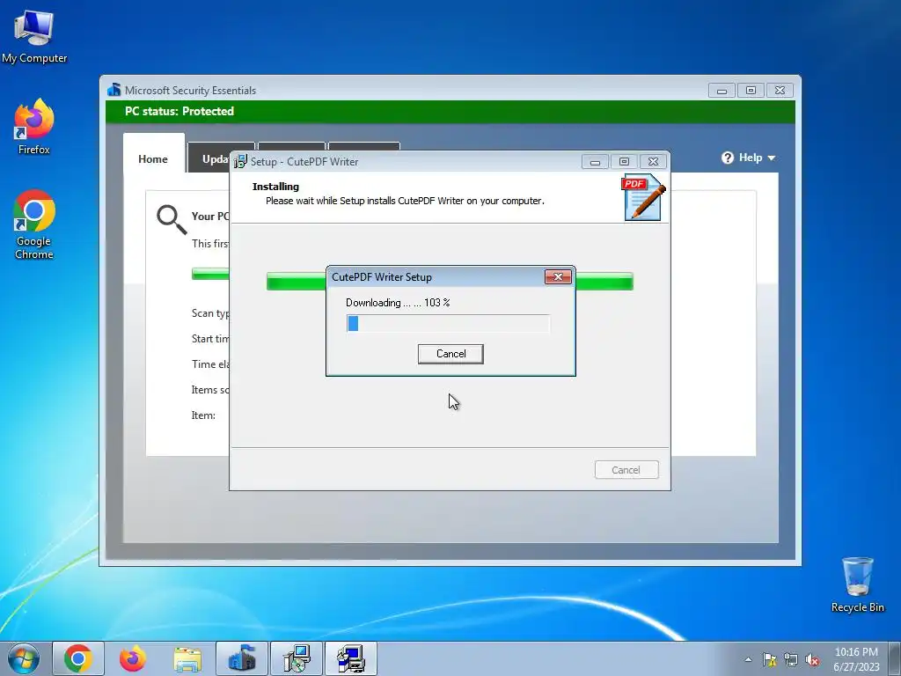Image resolution: width=901 pixels, height=676 pixels.
Task: Switch to CutePDF setup installer taskbar button
Action: [297, 658]
